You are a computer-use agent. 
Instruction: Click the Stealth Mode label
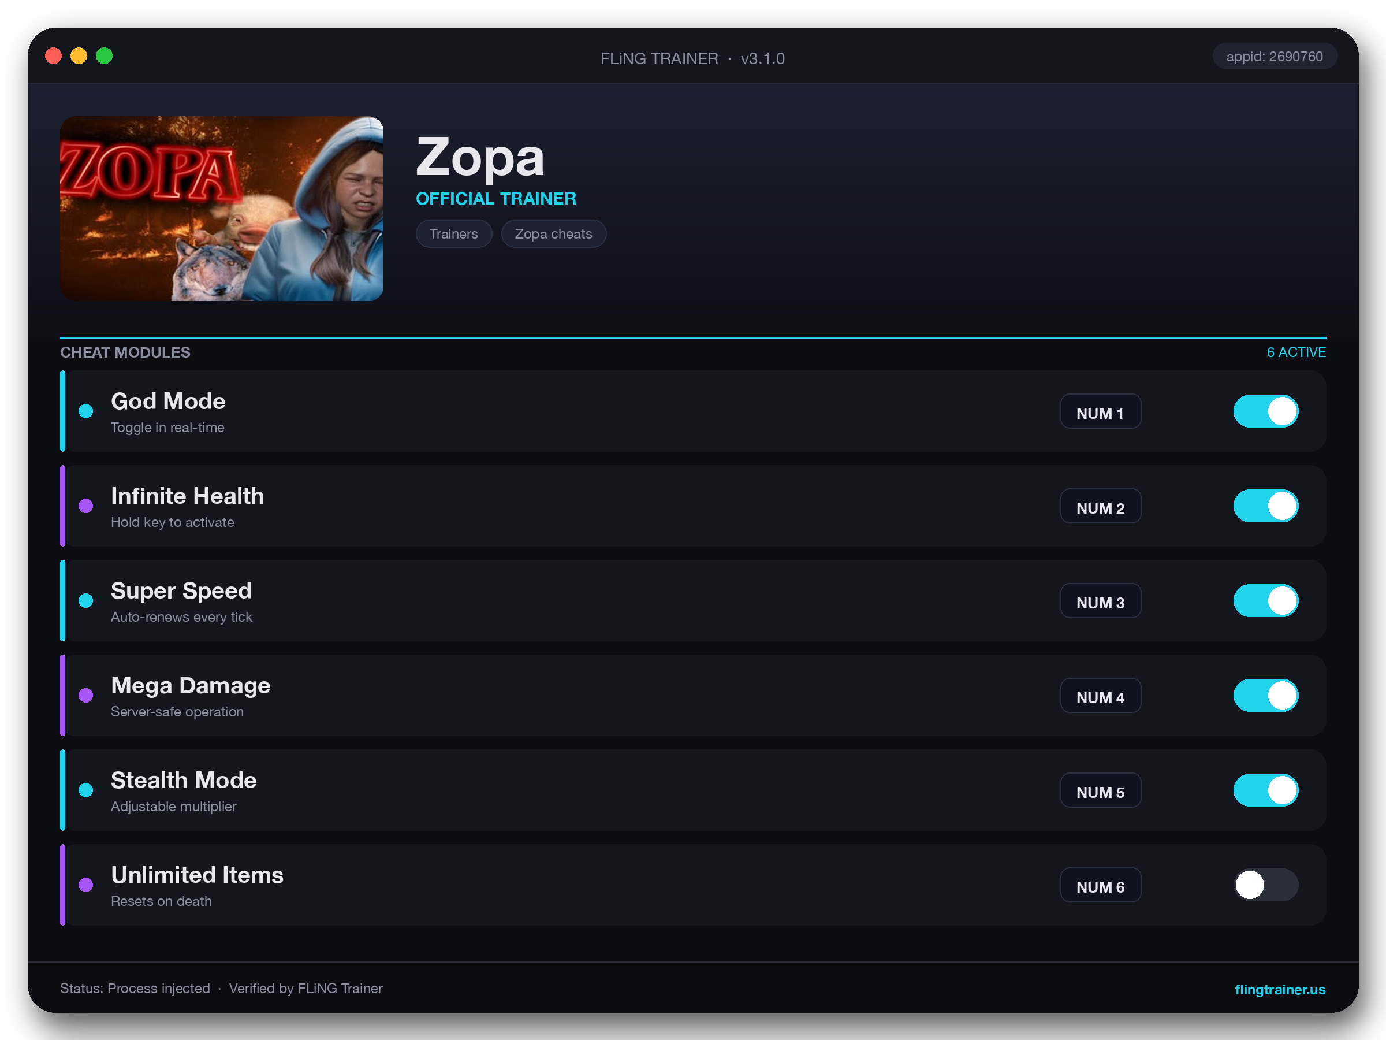[x=184, y=780]
